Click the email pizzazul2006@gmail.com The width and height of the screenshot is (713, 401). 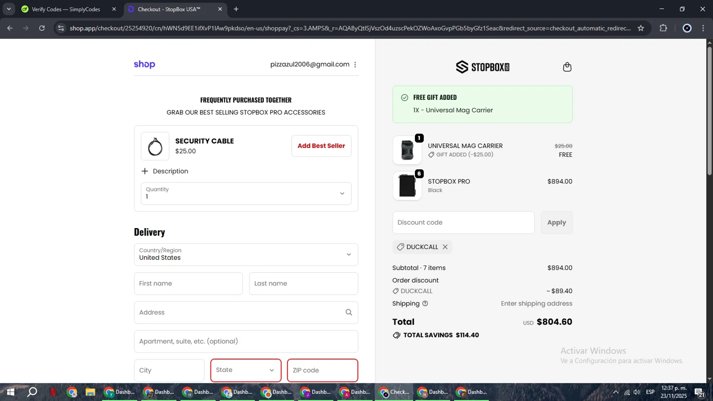point(310,65)
